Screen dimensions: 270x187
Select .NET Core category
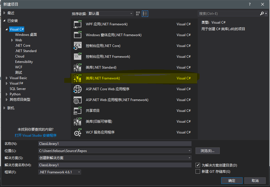(x=23, y=46)
